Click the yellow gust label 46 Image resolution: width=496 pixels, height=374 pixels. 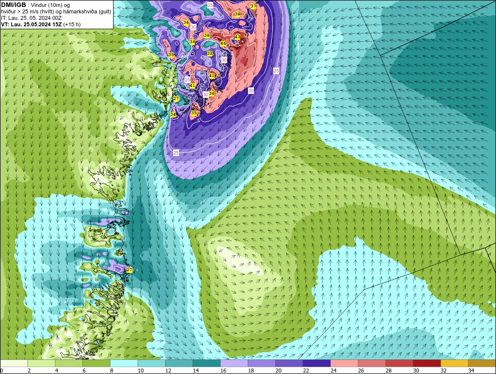tap(223, 43)
